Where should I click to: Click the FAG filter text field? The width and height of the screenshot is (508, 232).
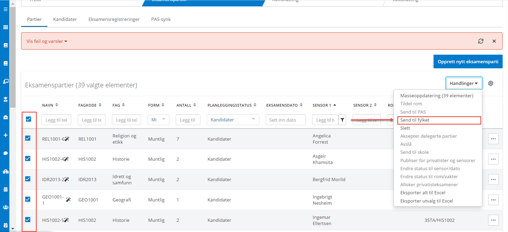[x=126, y=120]
